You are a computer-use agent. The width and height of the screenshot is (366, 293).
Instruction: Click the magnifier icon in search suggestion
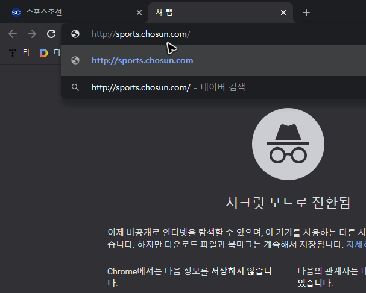click(75, 87)
